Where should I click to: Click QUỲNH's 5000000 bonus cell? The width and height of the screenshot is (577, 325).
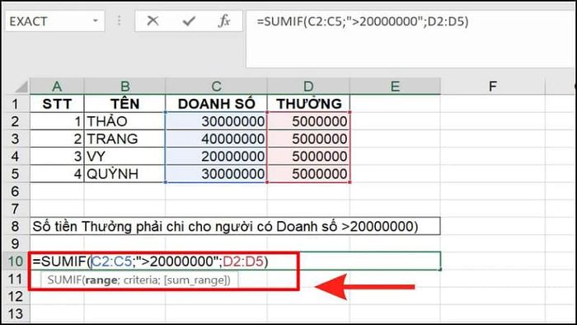pyautogui.click(x=308, y=174)
